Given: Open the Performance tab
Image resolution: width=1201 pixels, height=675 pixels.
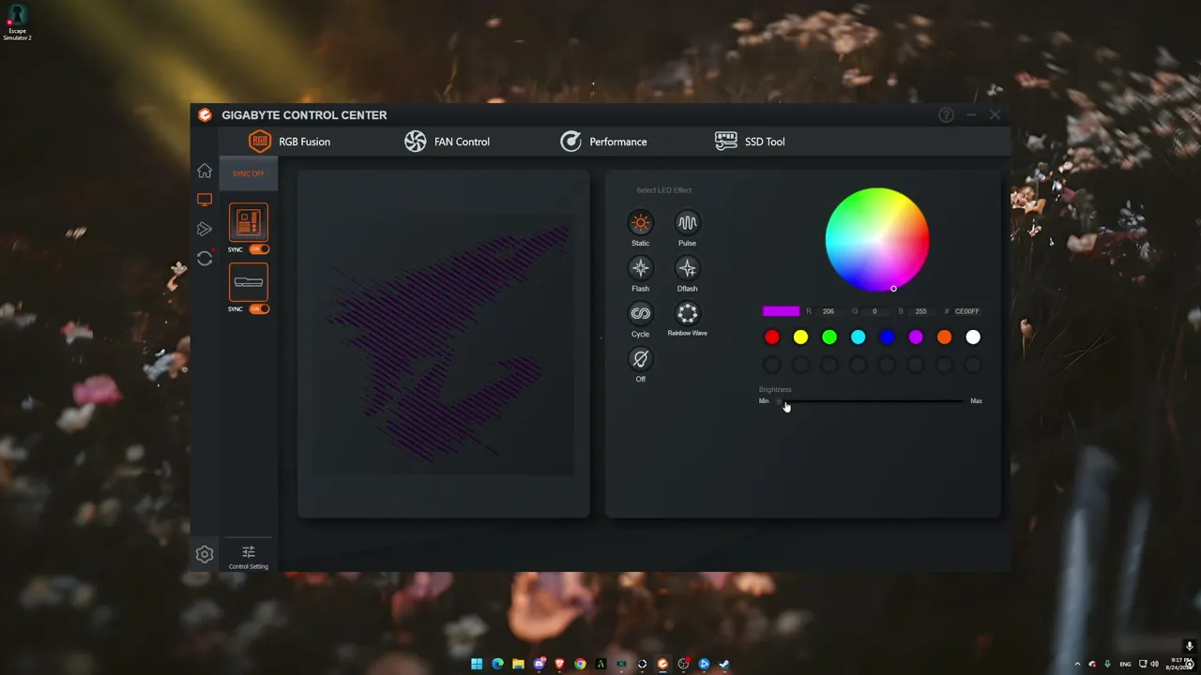Looking at the screenshot, I should click(603, 142).
